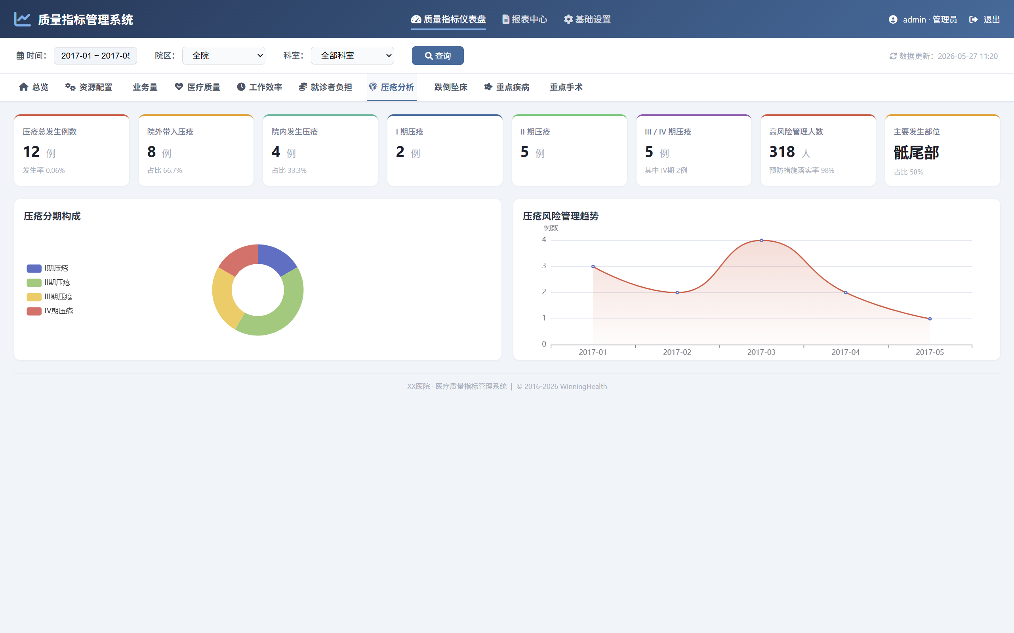Open the 基础设置 menu
This screenshot has height=633, width=1014.
click(587, 20)
